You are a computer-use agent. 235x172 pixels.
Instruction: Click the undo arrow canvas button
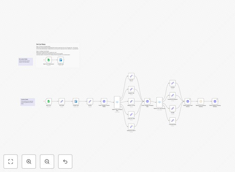coord(65,162)
